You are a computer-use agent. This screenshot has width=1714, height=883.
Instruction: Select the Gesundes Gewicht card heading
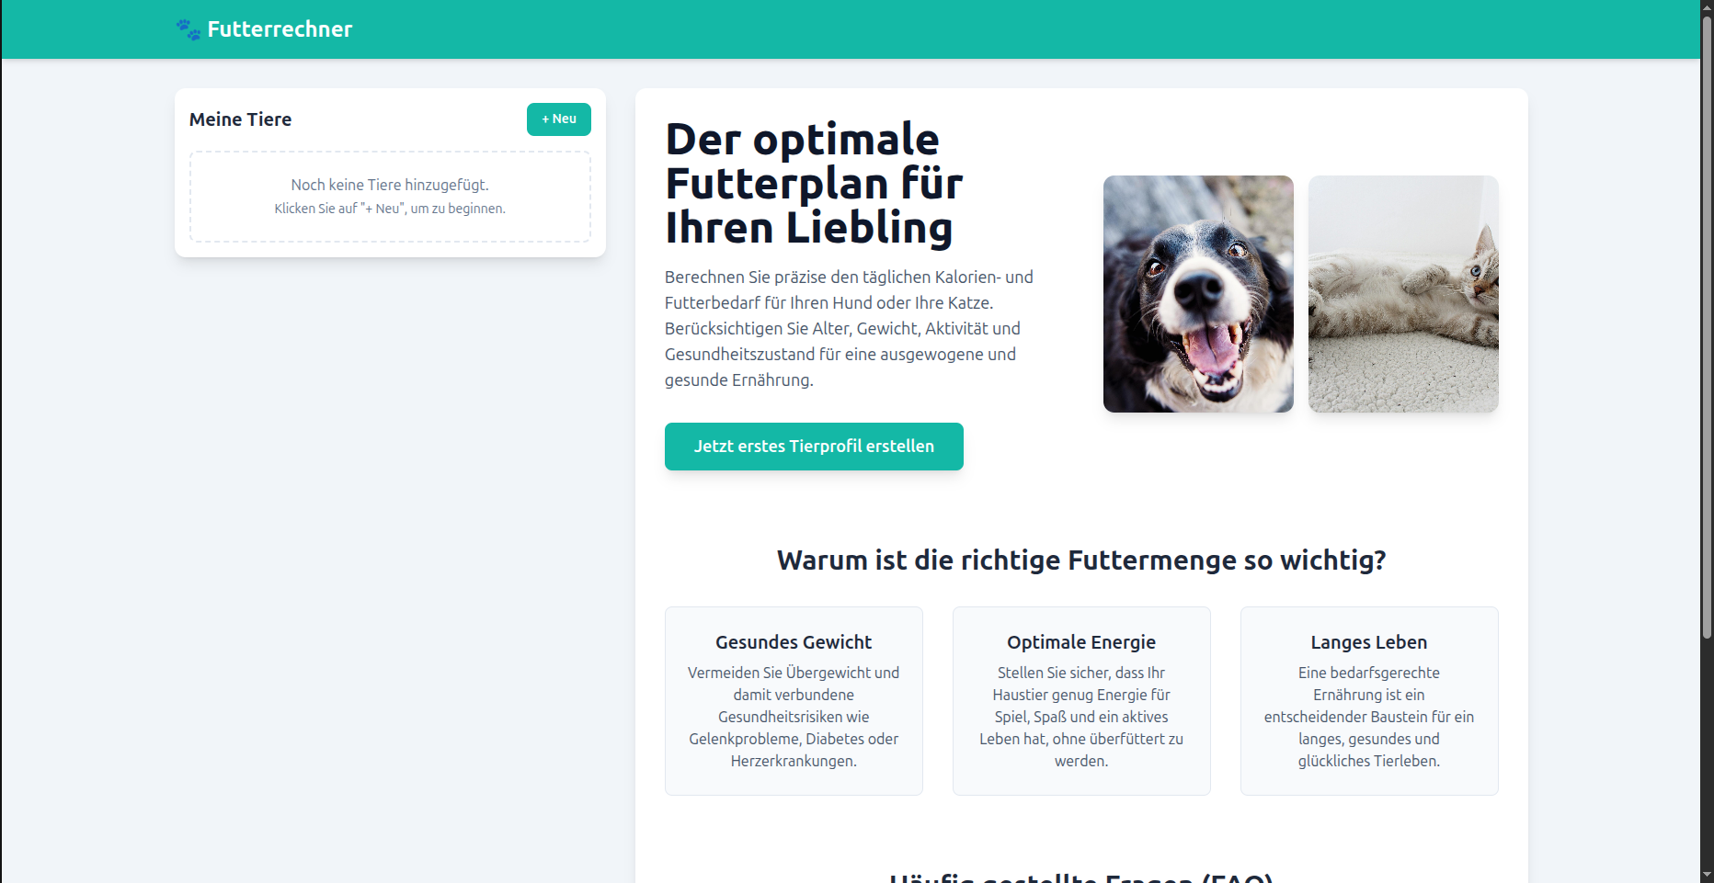tap(793, 642)
